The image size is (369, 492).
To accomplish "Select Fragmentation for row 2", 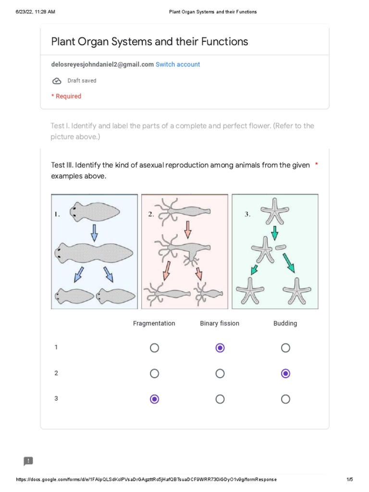I will 154,373.
